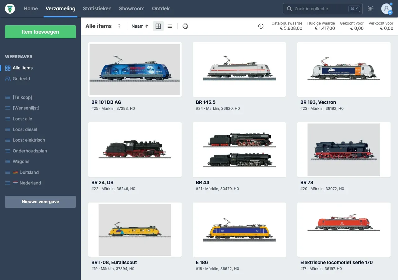Viewport: 398px width, 280px height.
Task: Select the Alle items view icon
Action: pyautogui.click(x=8, y=68)
